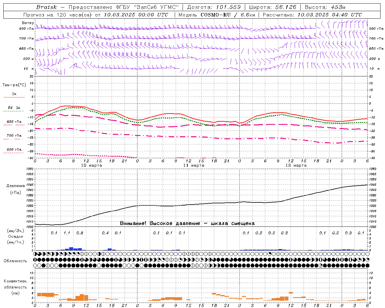Click the Конвективн. облачность label
Image resolution: width=385 pixels, height=308 pixels.
pyautogui.click(x=15, y=284)
